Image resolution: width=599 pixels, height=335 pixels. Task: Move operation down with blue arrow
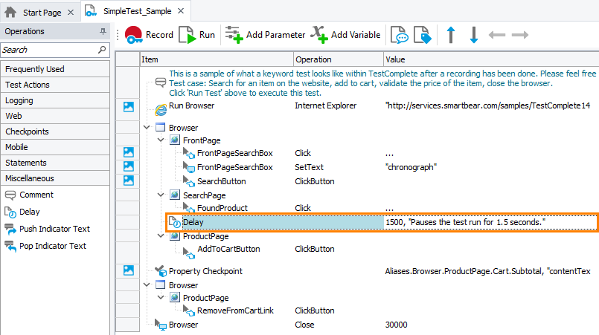(x=473, y=35)
